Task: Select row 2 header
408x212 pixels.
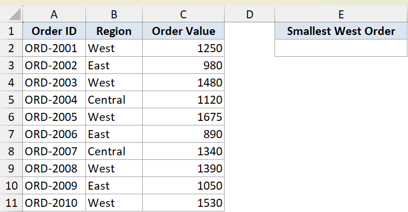Action: (11, 48)
